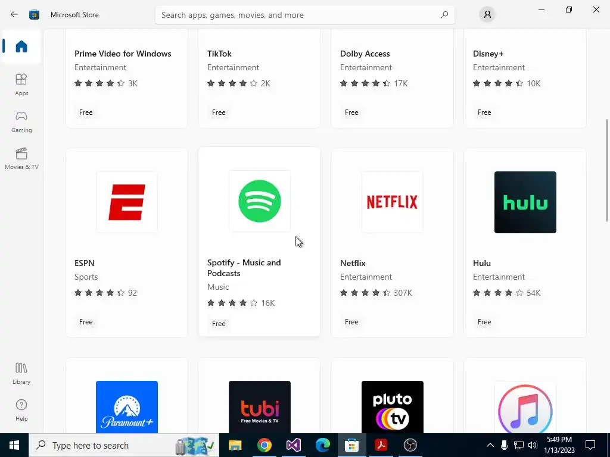The width and height of the screenshot is (610, 457).
Task: Open the volume speaker tray icon
Action: [x=533, y=445]
